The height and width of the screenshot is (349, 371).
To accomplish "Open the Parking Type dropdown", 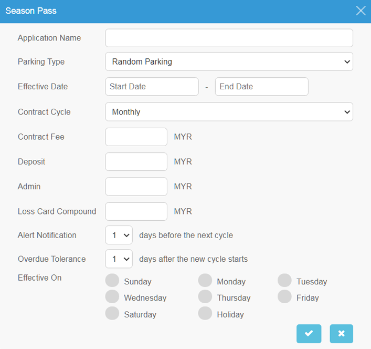I will 229,61.
